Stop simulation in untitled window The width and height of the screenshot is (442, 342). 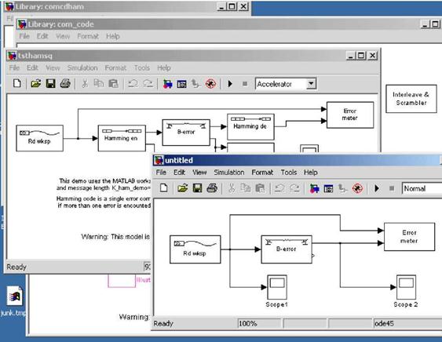coord(392,188)
